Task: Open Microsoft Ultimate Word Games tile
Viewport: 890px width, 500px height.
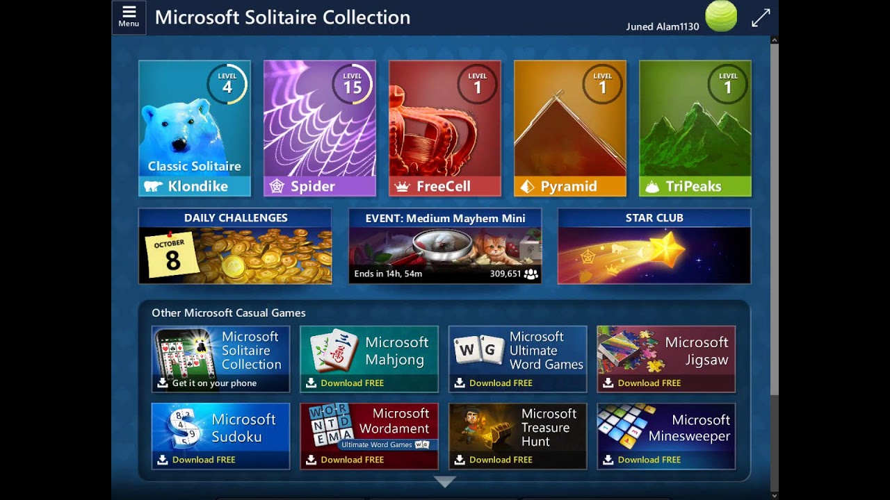Action: tap(518, 359)
